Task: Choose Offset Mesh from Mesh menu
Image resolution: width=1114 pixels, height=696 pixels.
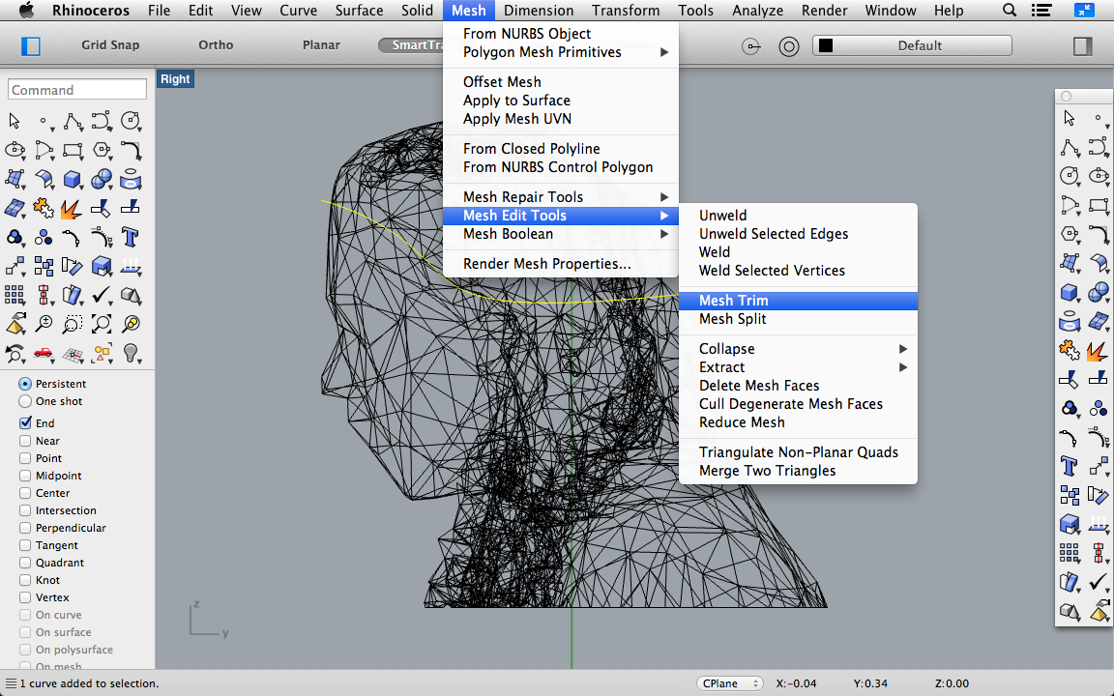Action: [561, 81]
